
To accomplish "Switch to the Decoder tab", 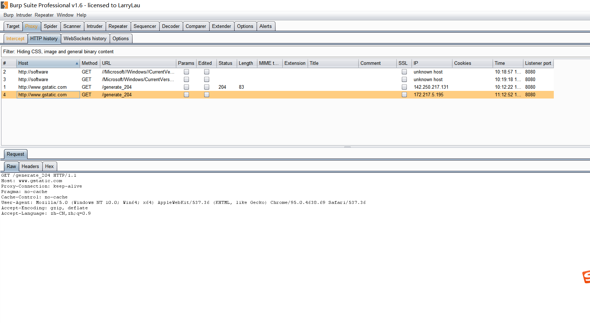I will click(171, 26).
